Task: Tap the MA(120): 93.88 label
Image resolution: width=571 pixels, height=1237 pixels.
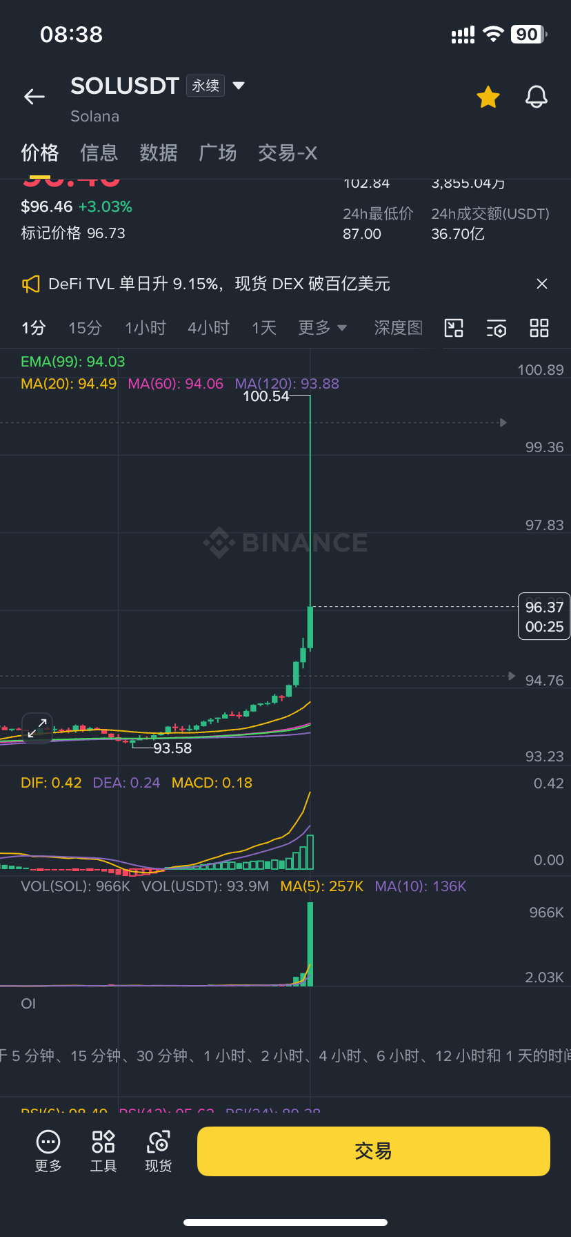Action: [287, 384]
